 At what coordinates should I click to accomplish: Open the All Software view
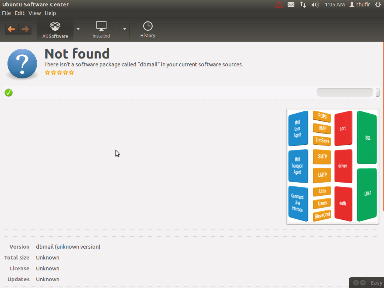(x=55, y=30)
